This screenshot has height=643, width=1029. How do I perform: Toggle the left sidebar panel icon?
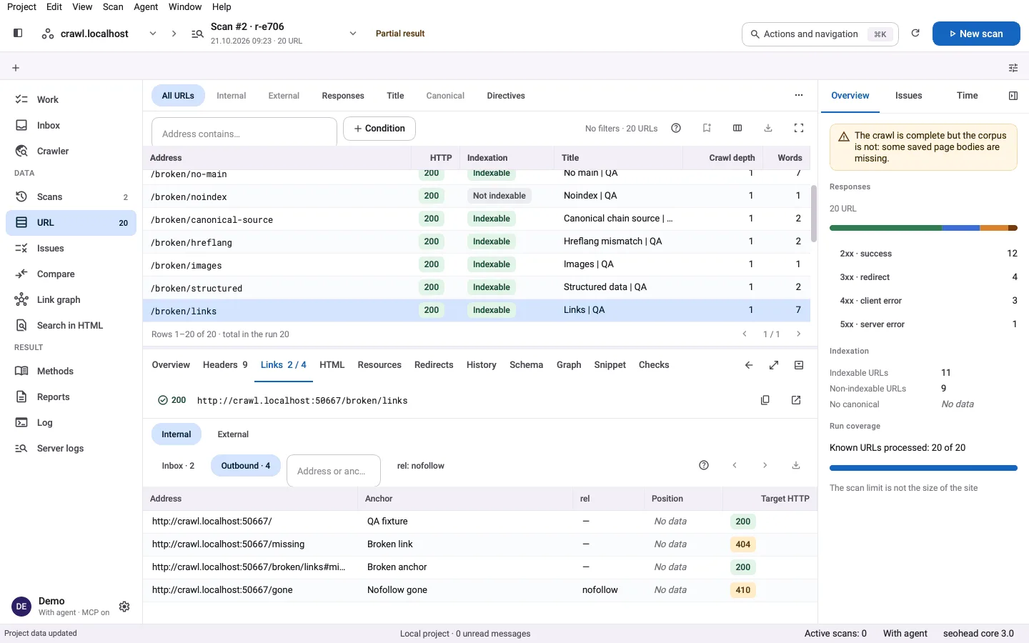click(18, 33)
